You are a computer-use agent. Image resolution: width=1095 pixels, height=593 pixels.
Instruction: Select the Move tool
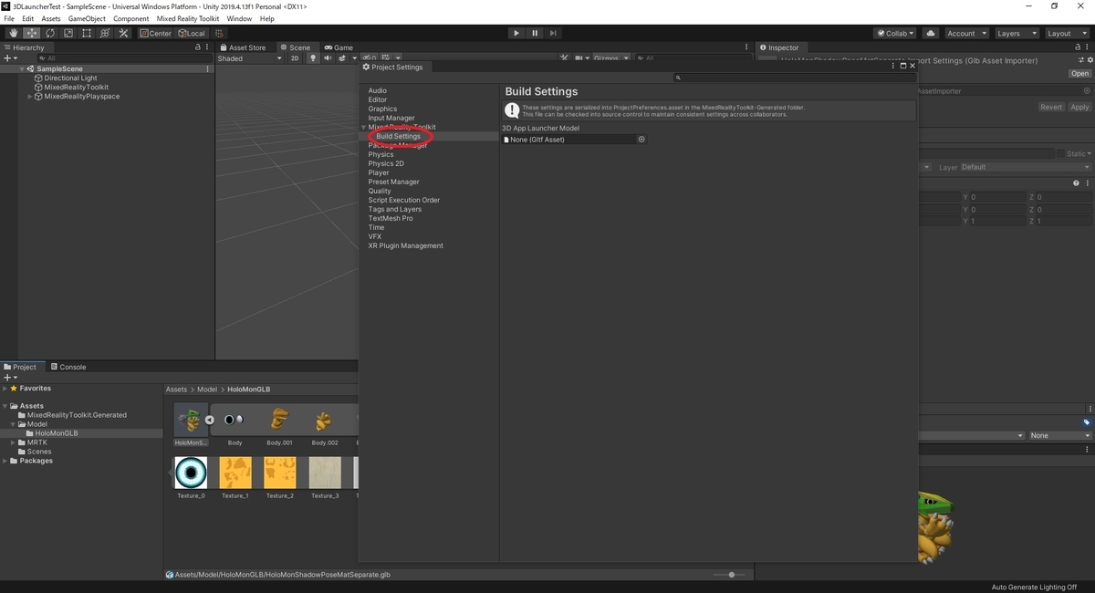[x=32, y=33]
